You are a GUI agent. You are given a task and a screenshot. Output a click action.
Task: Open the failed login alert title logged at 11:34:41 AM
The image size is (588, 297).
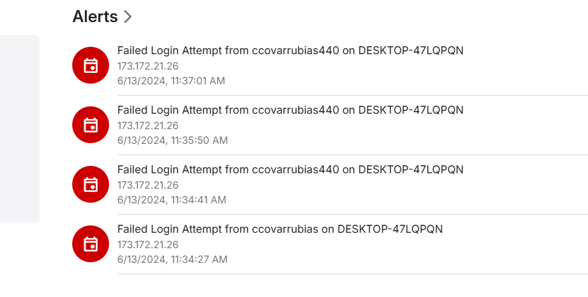click(290, 169)
